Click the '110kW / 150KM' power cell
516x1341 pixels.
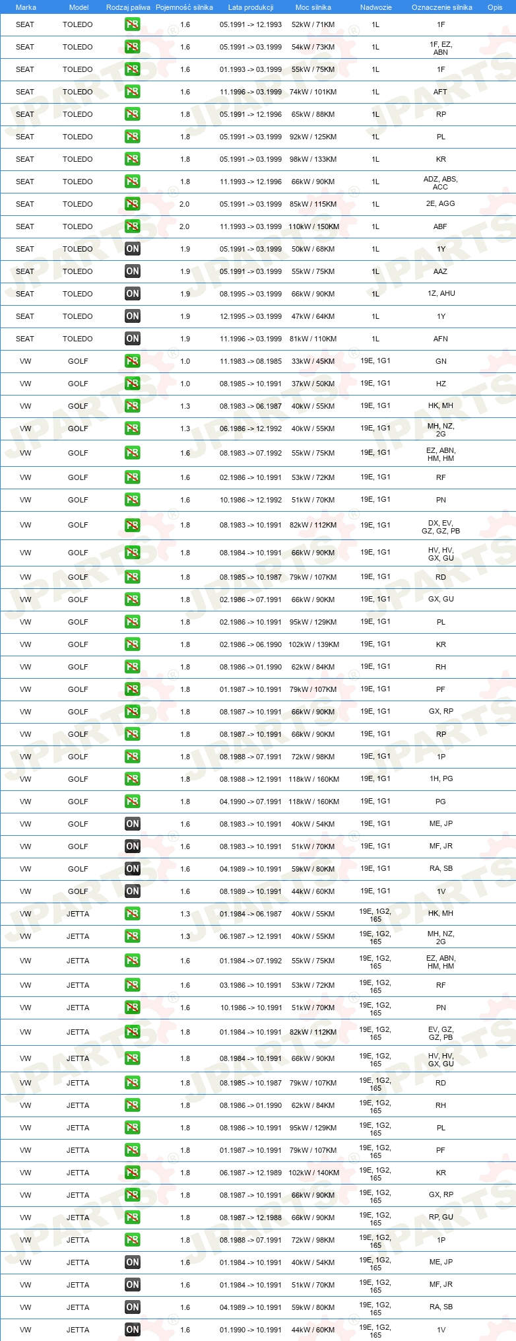tap(313, 226)
